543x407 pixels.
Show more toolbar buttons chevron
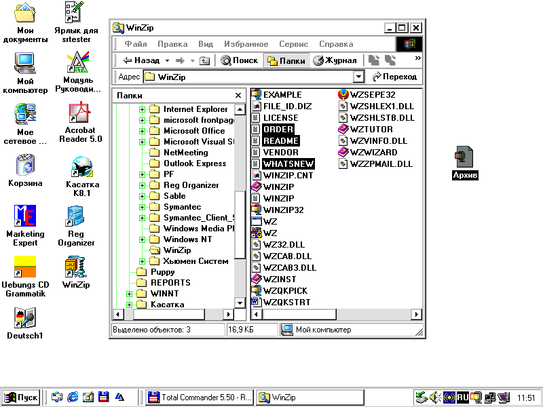tap(417, 58)
